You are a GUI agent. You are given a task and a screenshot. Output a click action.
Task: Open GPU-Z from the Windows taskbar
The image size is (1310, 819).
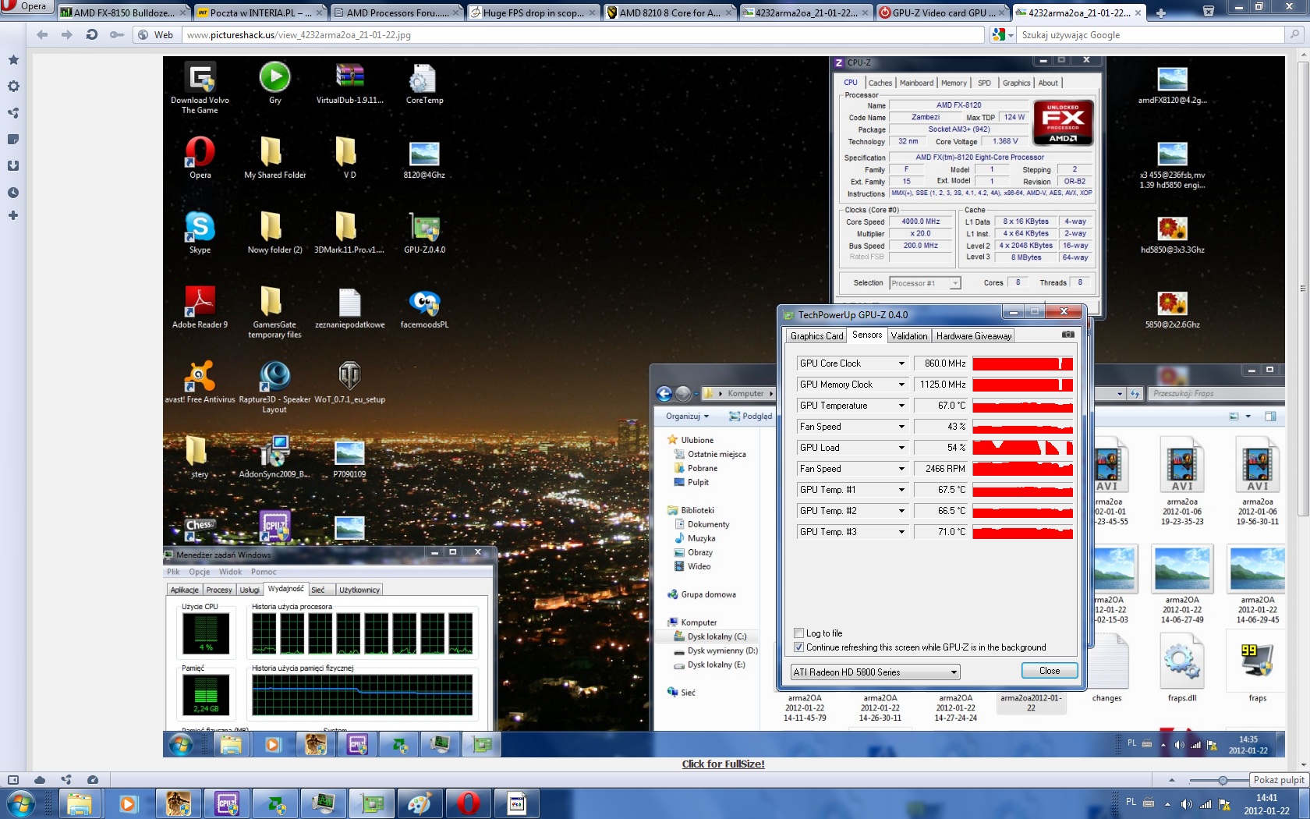[372, 803]
